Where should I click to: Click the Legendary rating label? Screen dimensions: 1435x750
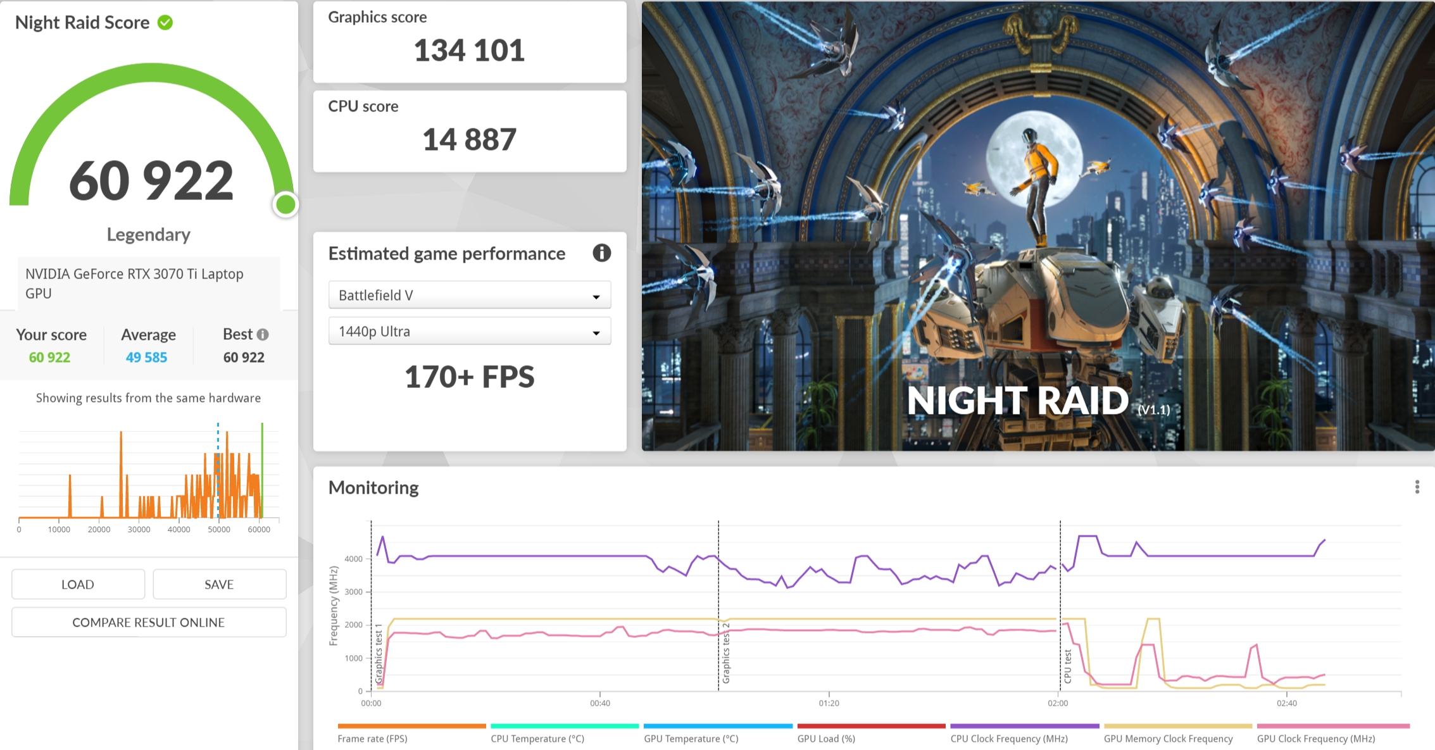(149, 235)
